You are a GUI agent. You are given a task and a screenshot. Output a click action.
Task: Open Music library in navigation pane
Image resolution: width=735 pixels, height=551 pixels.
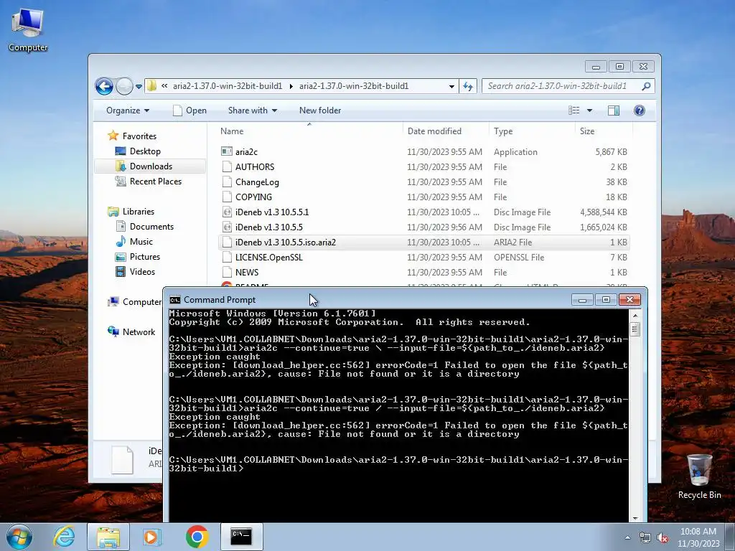pyautogui.click(x=141, y=241)
